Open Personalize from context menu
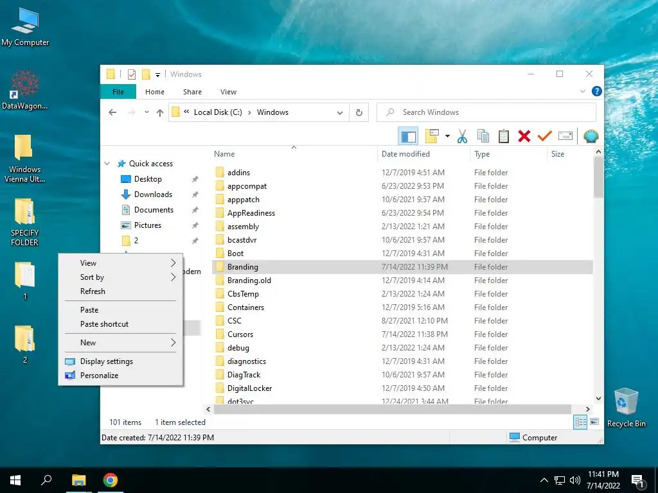The height and width of the screenshot is (493, 658). 120,375
